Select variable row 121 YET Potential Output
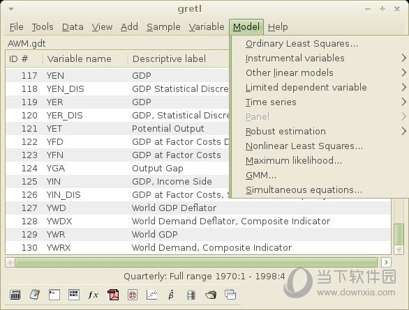The height and width of the screenshot is (310, 409). point(117,129)
